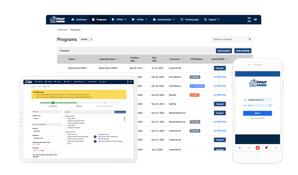The image size is (298, 175).
Task: Sort by the PPAPstatus column arrow
Action: [205, 59]
